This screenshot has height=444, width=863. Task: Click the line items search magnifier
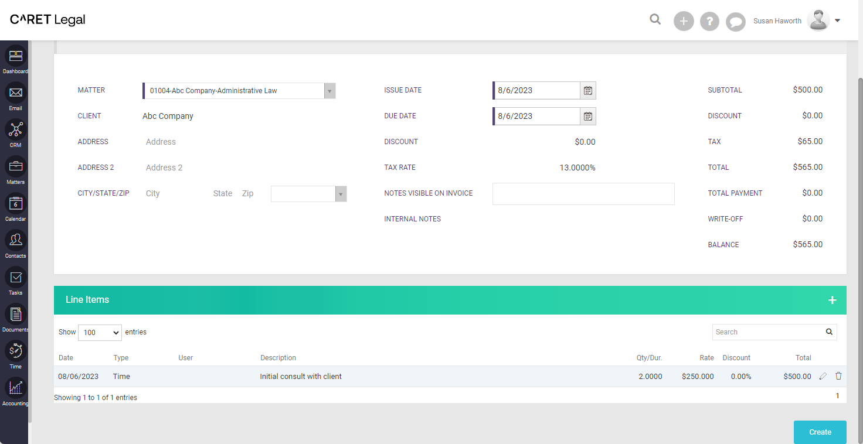pyautogui.click(x=829, y=332)
